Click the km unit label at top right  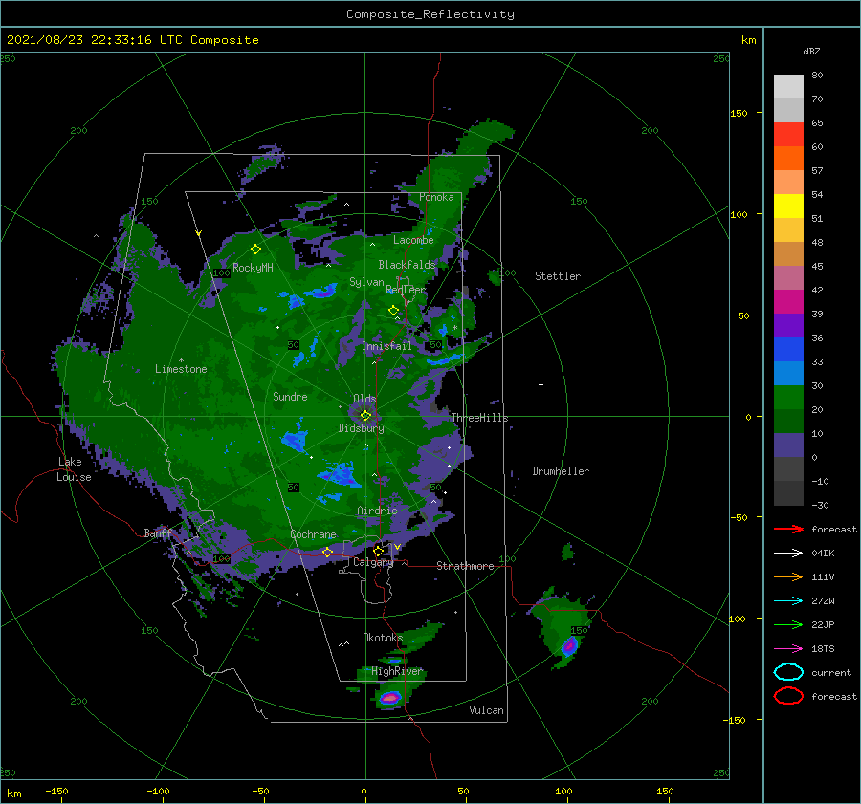[748, 40]
